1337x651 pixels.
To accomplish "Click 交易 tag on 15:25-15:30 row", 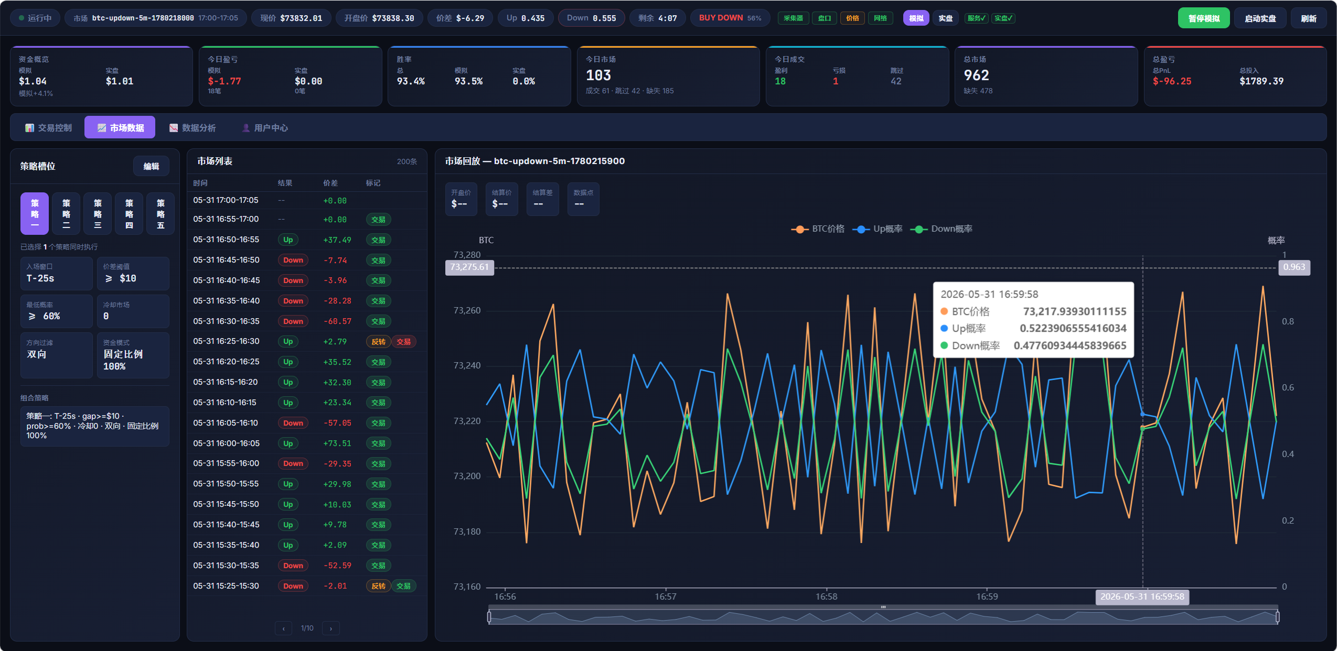I will pyautogui.click(x=403, y=586).
